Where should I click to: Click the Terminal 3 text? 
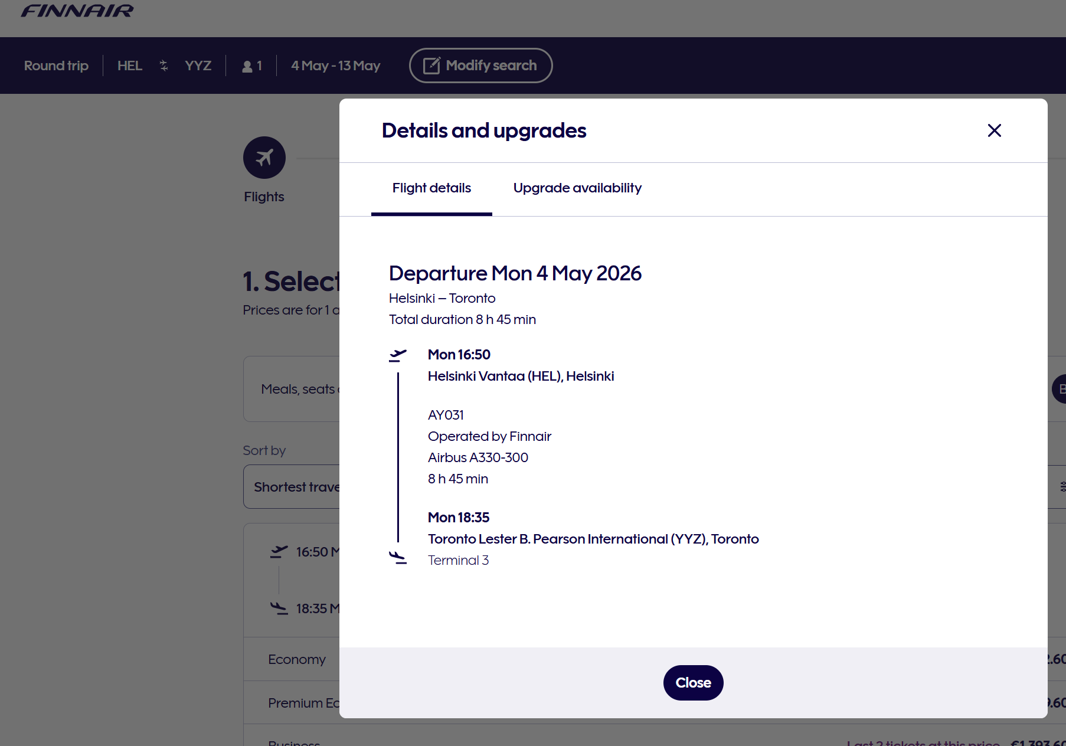[x=458, y=561]
